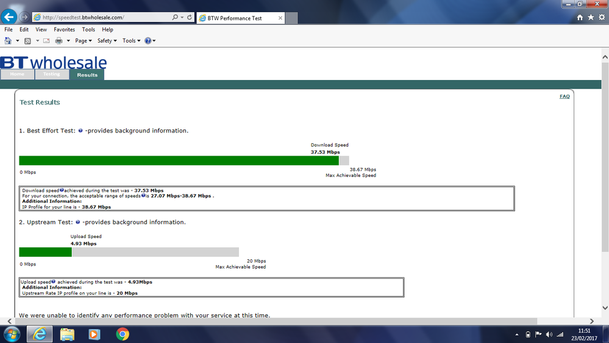The image size is (609, 343).
Task: Open the address bar autocomplete dropdown arrow
Action: point(182,17)
